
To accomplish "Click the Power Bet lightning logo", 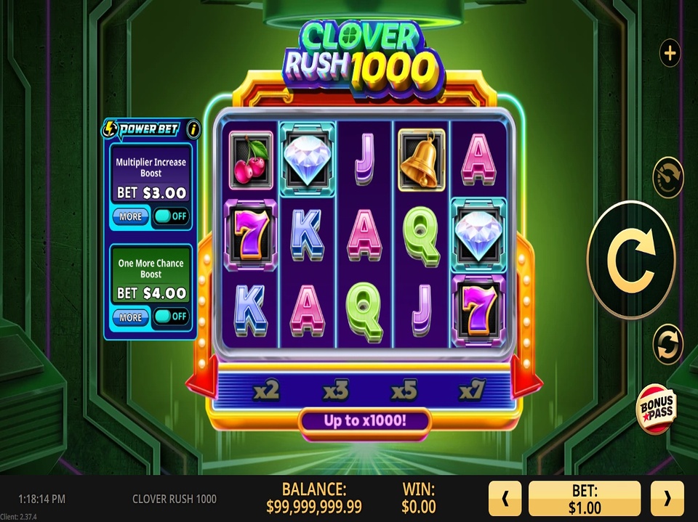I will click(x=108, y=129).
